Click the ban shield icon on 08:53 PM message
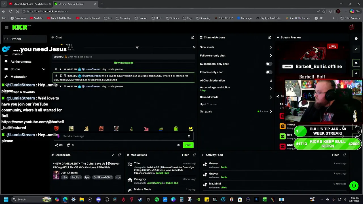The image size is (363, 204). 65,86
